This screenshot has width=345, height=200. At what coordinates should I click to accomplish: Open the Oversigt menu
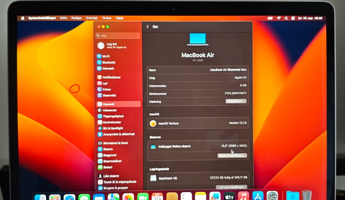92,18
